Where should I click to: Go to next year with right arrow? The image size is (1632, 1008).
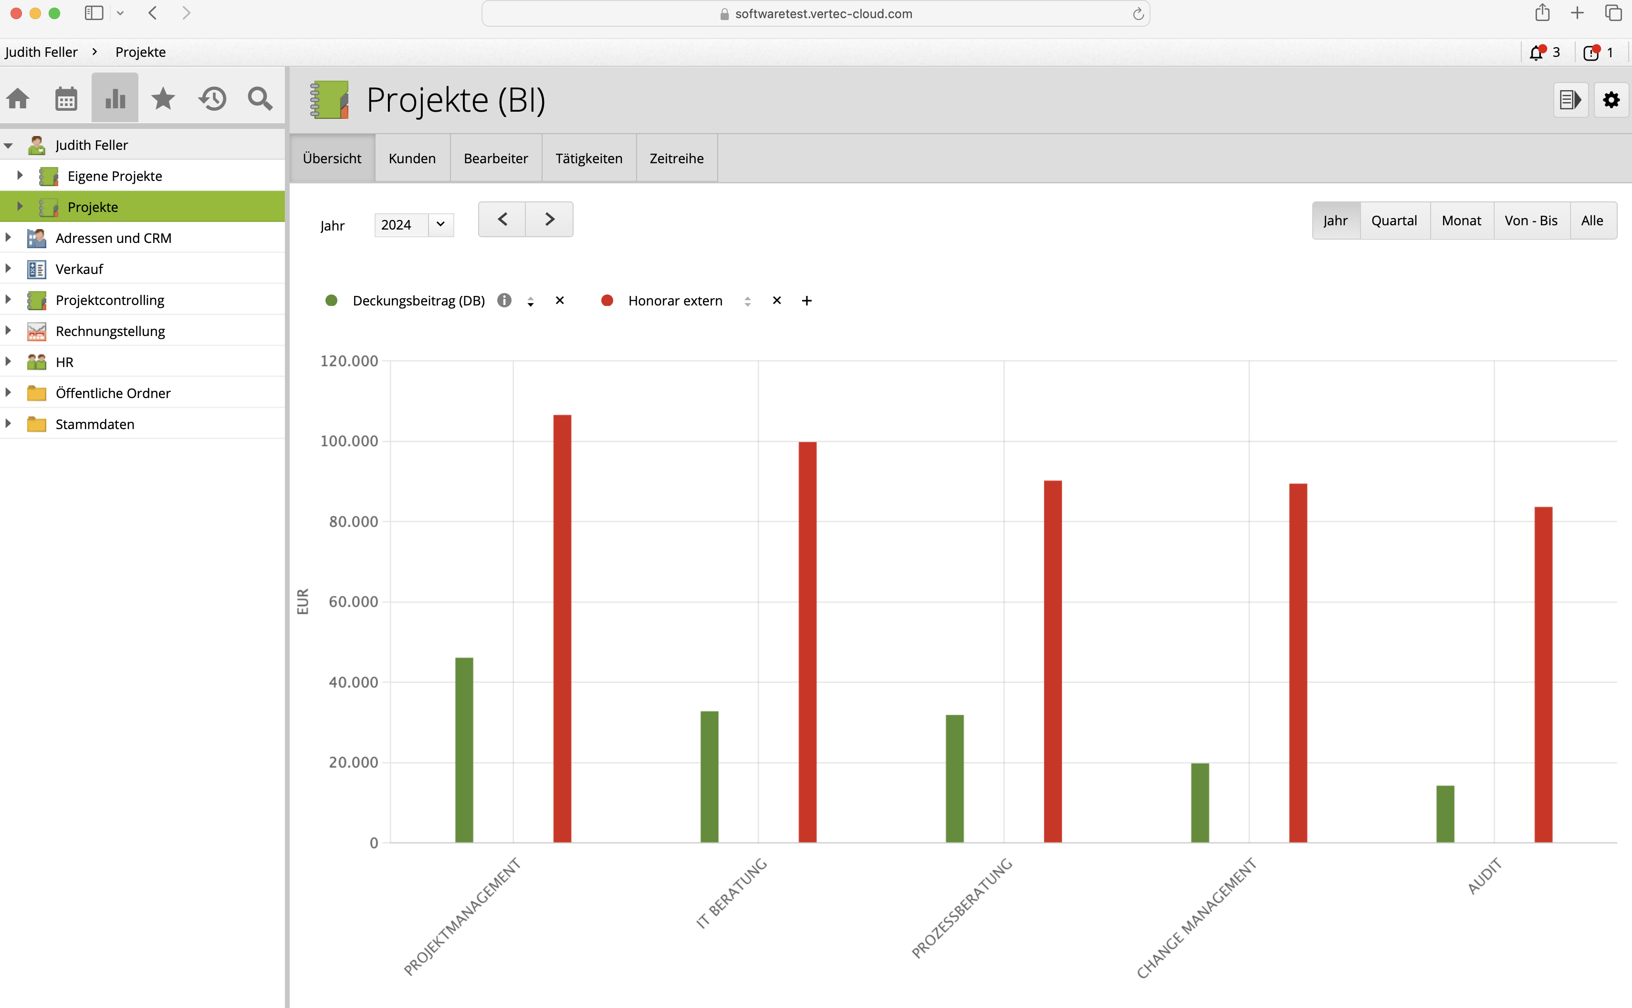click(550, 220)
